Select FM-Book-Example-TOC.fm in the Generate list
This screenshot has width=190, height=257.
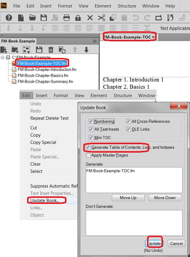pos(110,171)
